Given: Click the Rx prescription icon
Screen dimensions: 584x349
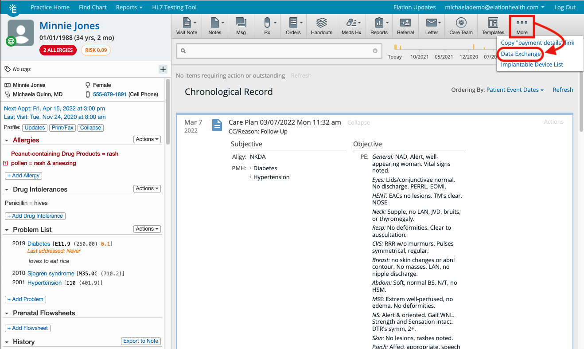Looking at the screenshot, I should tap(266, 26).
